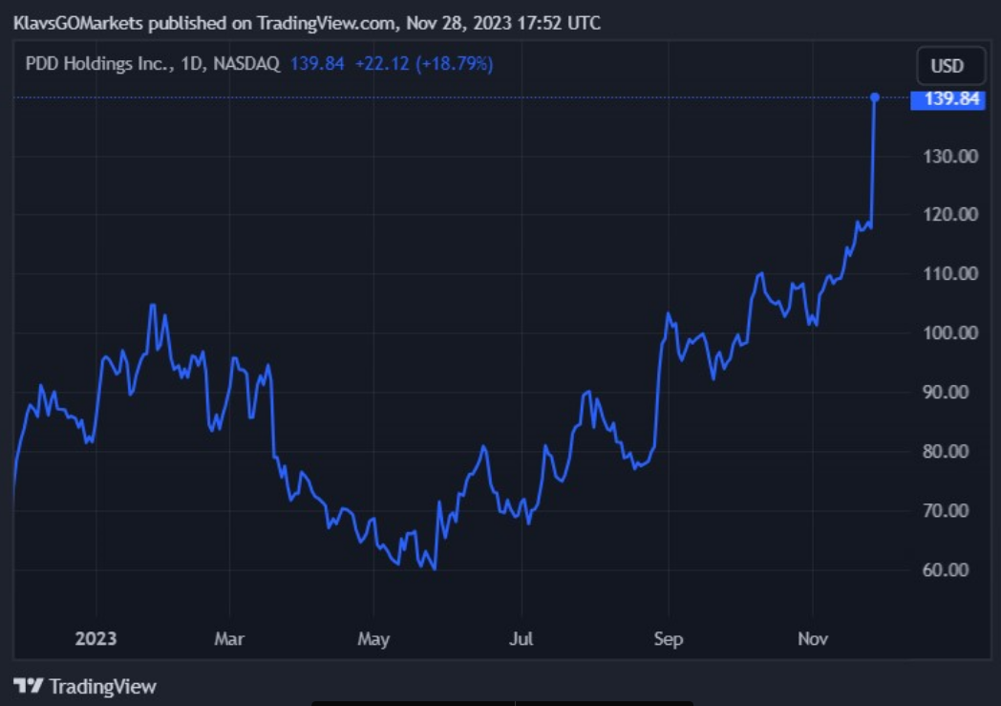Click the USD currency button

(x=950, y=66)
